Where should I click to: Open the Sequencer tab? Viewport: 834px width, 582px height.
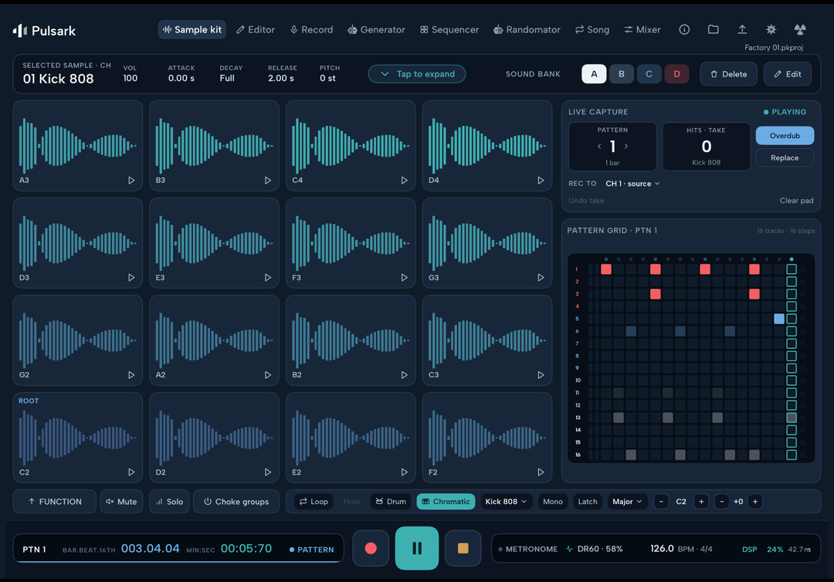pyautogui.click(x=449, y=30)
